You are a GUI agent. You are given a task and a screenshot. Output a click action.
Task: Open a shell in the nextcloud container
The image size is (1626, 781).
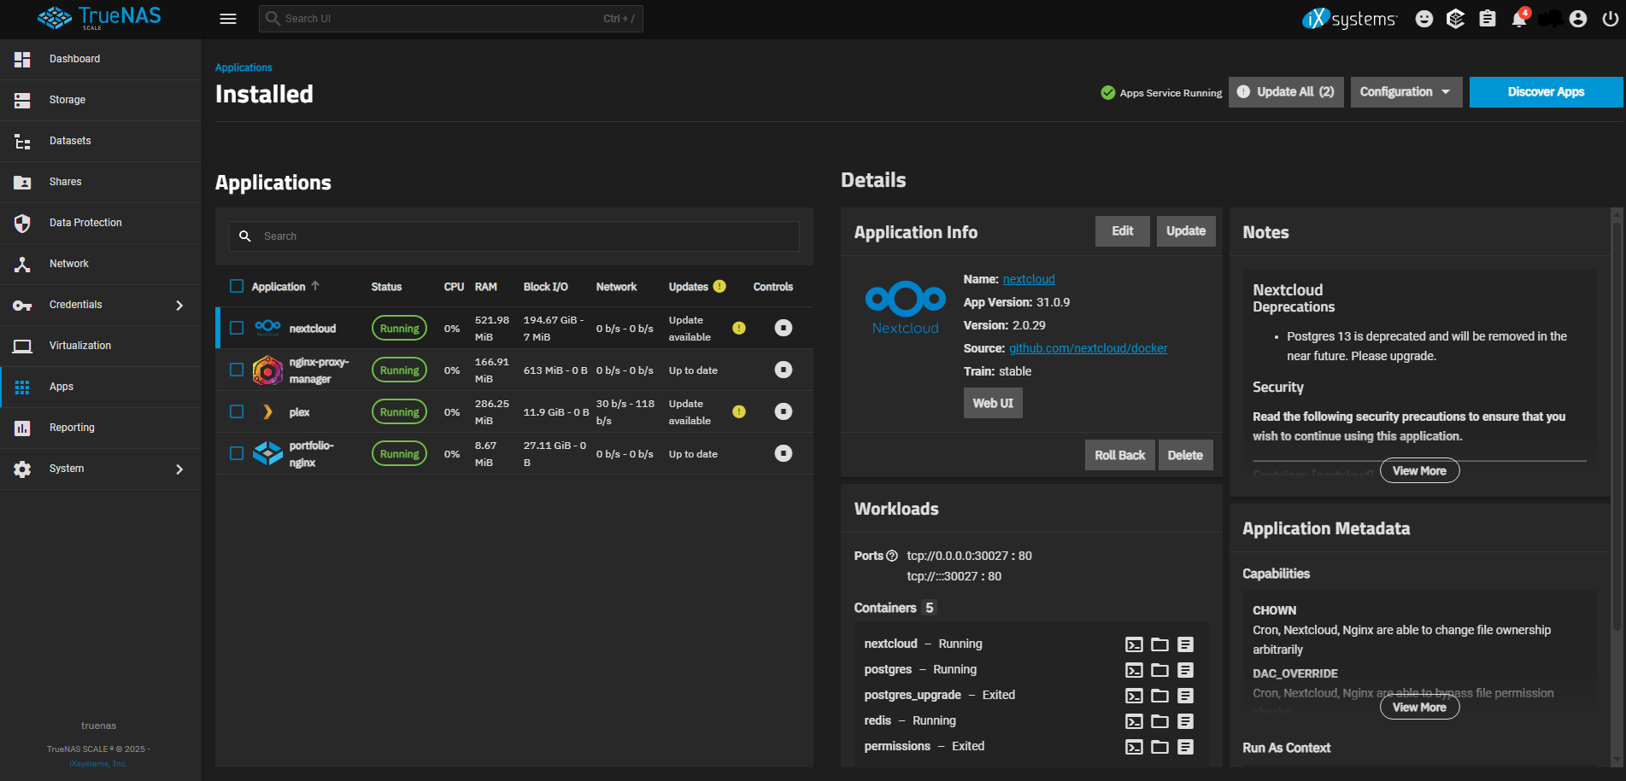point(1134,644)
